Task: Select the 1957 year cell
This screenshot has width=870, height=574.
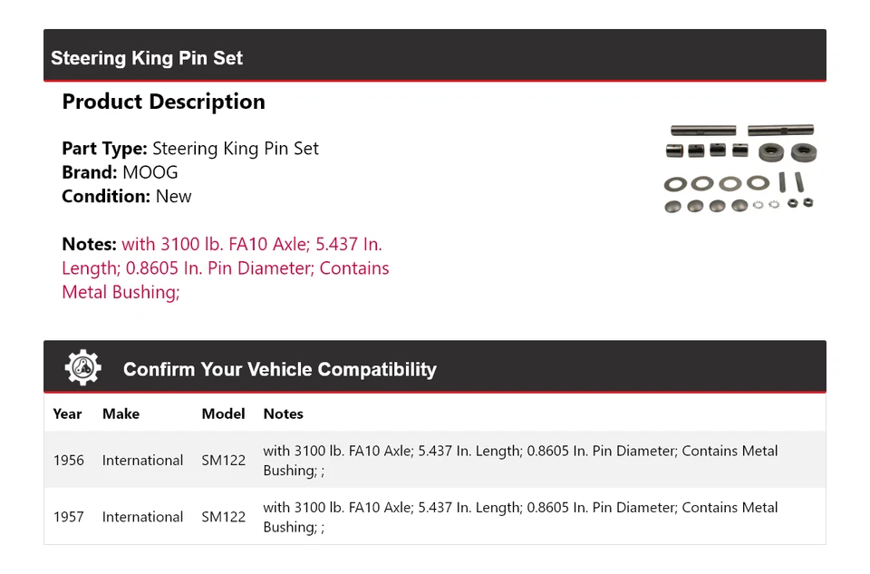Action: (x=68, y=517)
